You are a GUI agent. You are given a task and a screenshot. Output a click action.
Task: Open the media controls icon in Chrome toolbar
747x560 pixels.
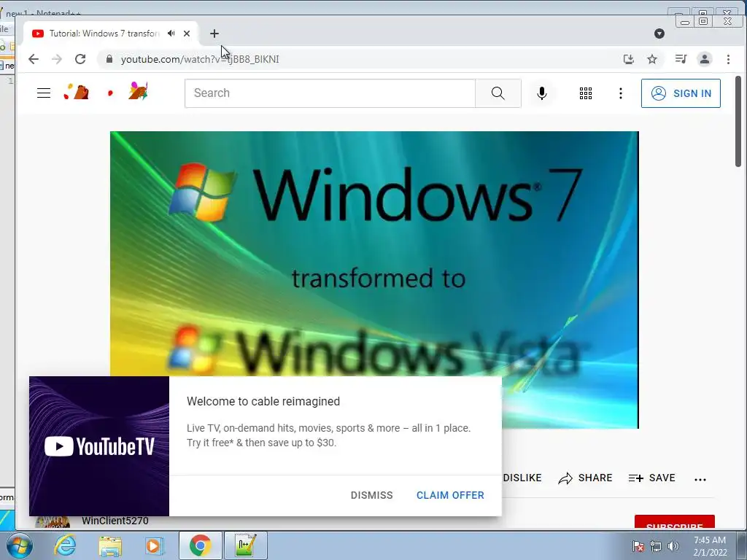(x=681, y=59)
